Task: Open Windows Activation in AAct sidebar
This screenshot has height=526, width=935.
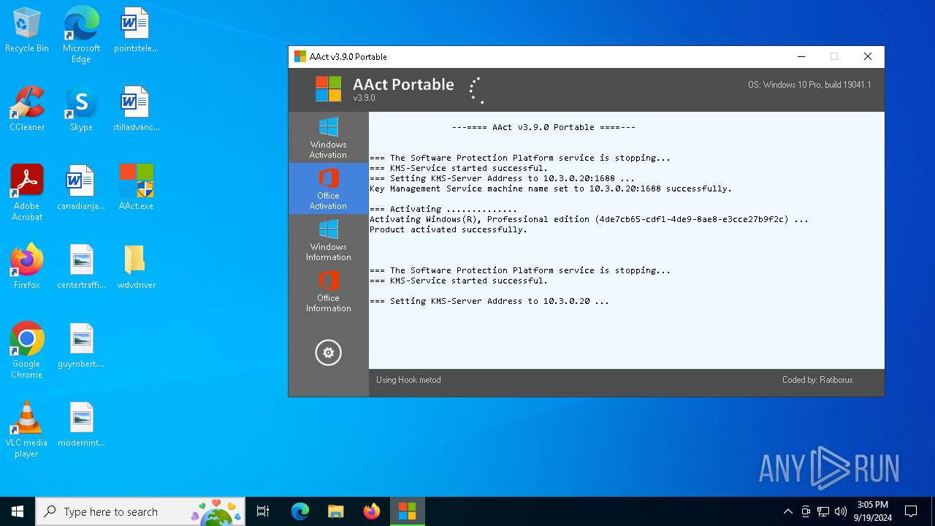Action: pyautogui.click(x=328, y=137)
